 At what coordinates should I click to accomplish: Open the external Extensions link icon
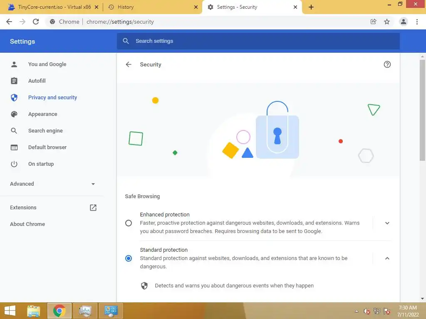click(93, 208)
